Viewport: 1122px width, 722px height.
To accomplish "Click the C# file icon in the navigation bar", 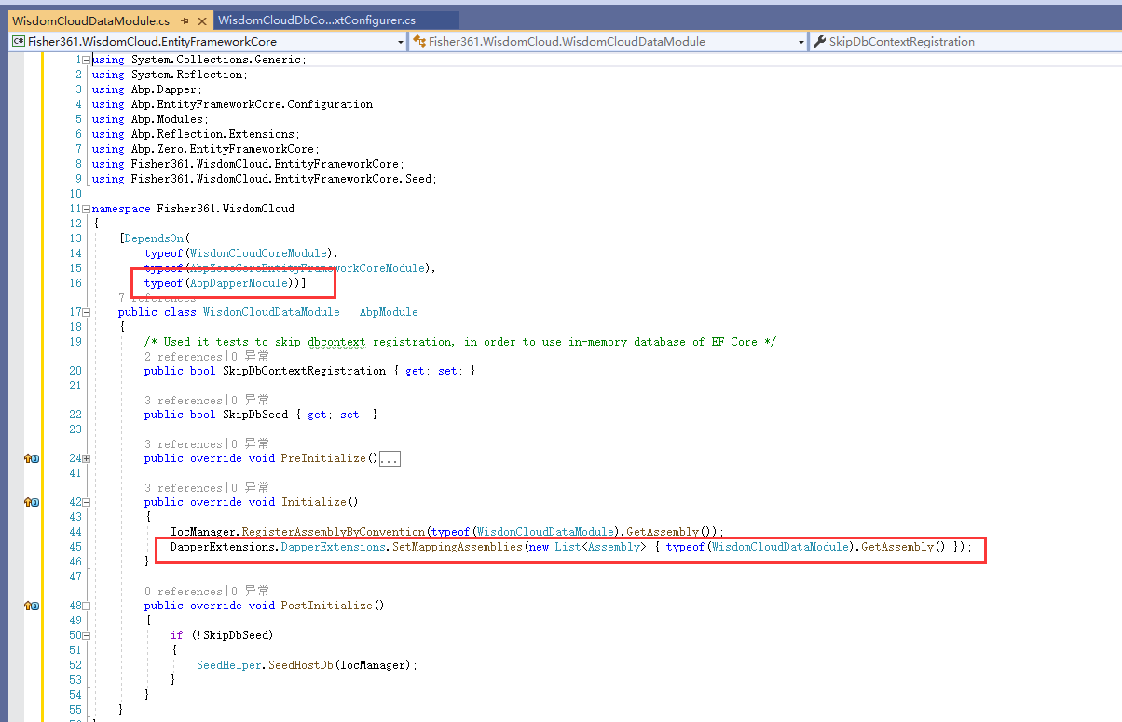I will (17, 41).
